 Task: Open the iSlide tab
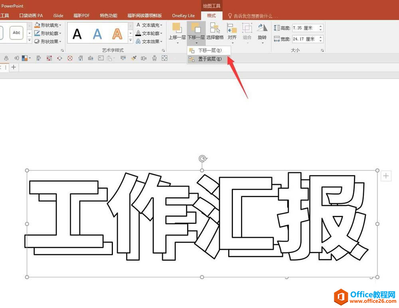coord(58,16)
